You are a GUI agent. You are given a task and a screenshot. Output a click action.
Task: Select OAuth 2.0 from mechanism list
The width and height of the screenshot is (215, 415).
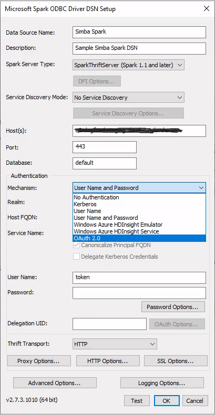pyautogui.click(x=139, y=239)
